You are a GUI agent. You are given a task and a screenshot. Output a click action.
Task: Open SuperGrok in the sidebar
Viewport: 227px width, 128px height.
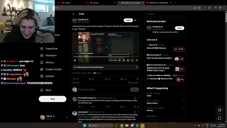49,49
